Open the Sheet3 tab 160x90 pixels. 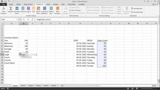click(31, 85)
